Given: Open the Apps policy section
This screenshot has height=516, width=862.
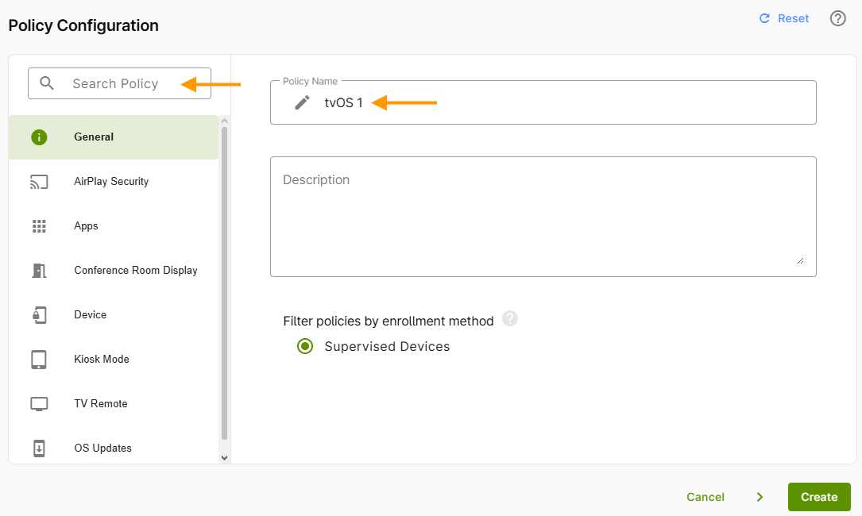Looking at the screenshot, I should (114, 226).
